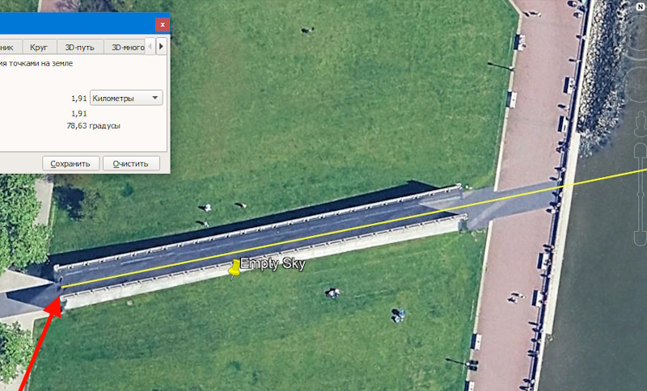Click the Очистить button
The width and height of the screenshot is (647, 391).
click(x=131, y=163)
